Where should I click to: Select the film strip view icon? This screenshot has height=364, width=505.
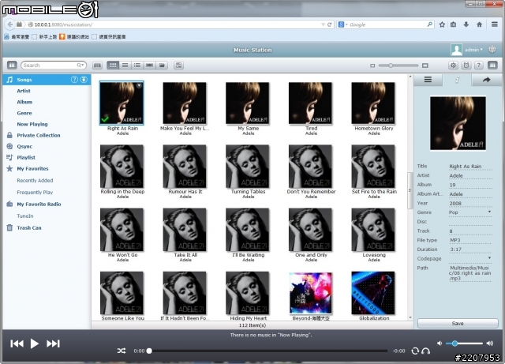pyautogui.click(x=149, y=65)
